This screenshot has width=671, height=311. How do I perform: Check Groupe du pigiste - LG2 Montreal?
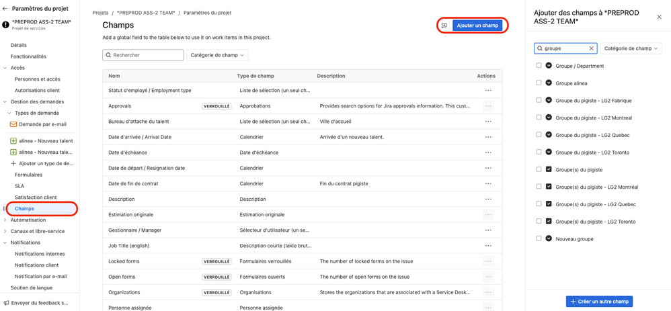539,118
